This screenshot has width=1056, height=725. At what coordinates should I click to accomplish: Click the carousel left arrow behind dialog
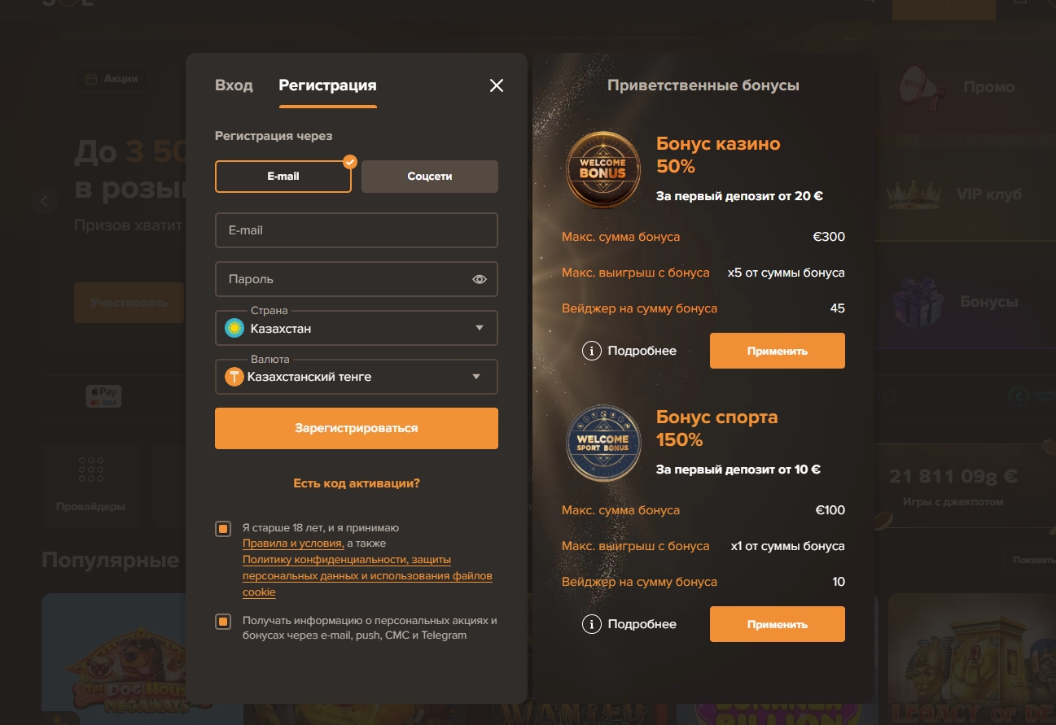point(45,200)
